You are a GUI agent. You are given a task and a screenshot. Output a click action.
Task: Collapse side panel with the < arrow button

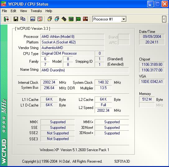(x=164, y=19)
